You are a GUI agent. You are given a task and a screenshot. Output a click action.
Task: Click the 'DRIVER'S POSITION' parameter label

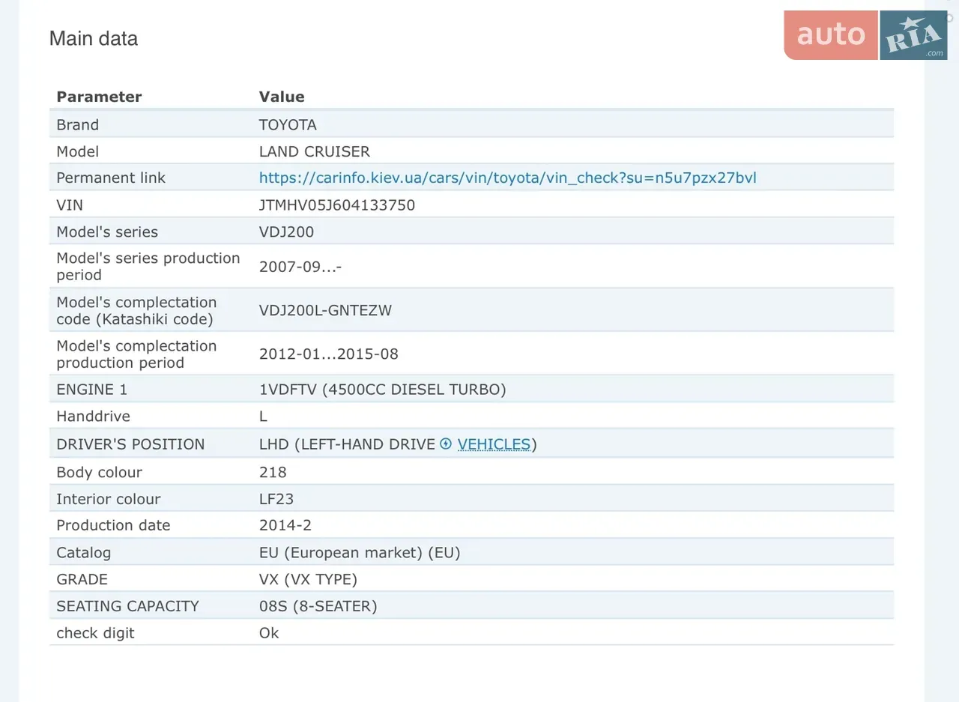130,444
